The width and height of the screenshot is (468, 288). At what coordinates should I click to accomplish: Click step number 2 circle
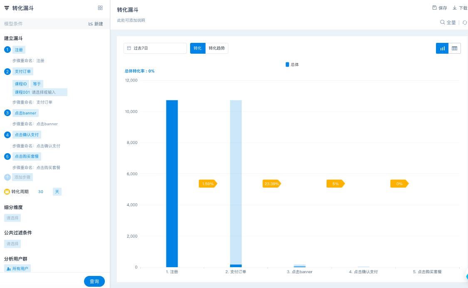[x=7, y=72]
